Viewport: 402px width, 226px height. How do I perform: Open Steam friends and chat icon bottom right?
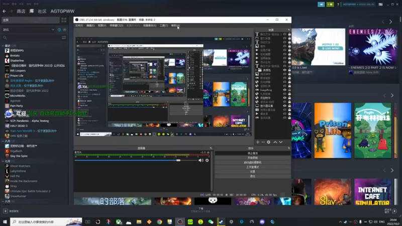pos(394,211)
